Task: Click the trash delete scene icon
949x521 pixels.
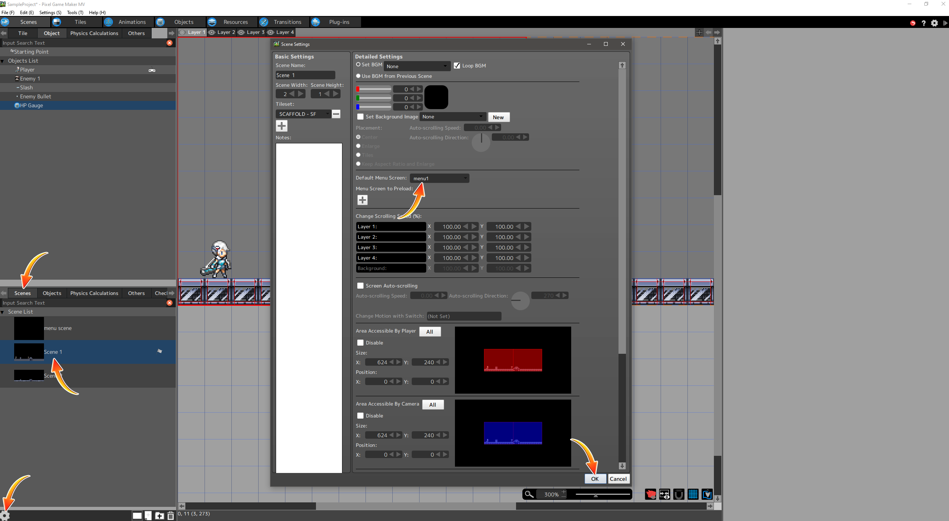Action: pos(171,516)
